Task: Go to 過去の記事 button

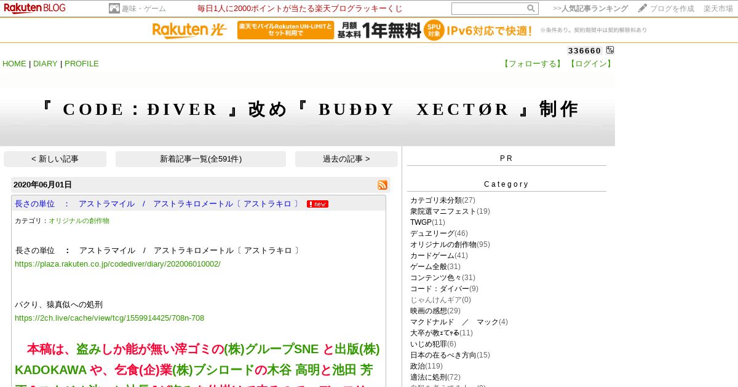Action: pyautogui.click(x=346, y=159)
